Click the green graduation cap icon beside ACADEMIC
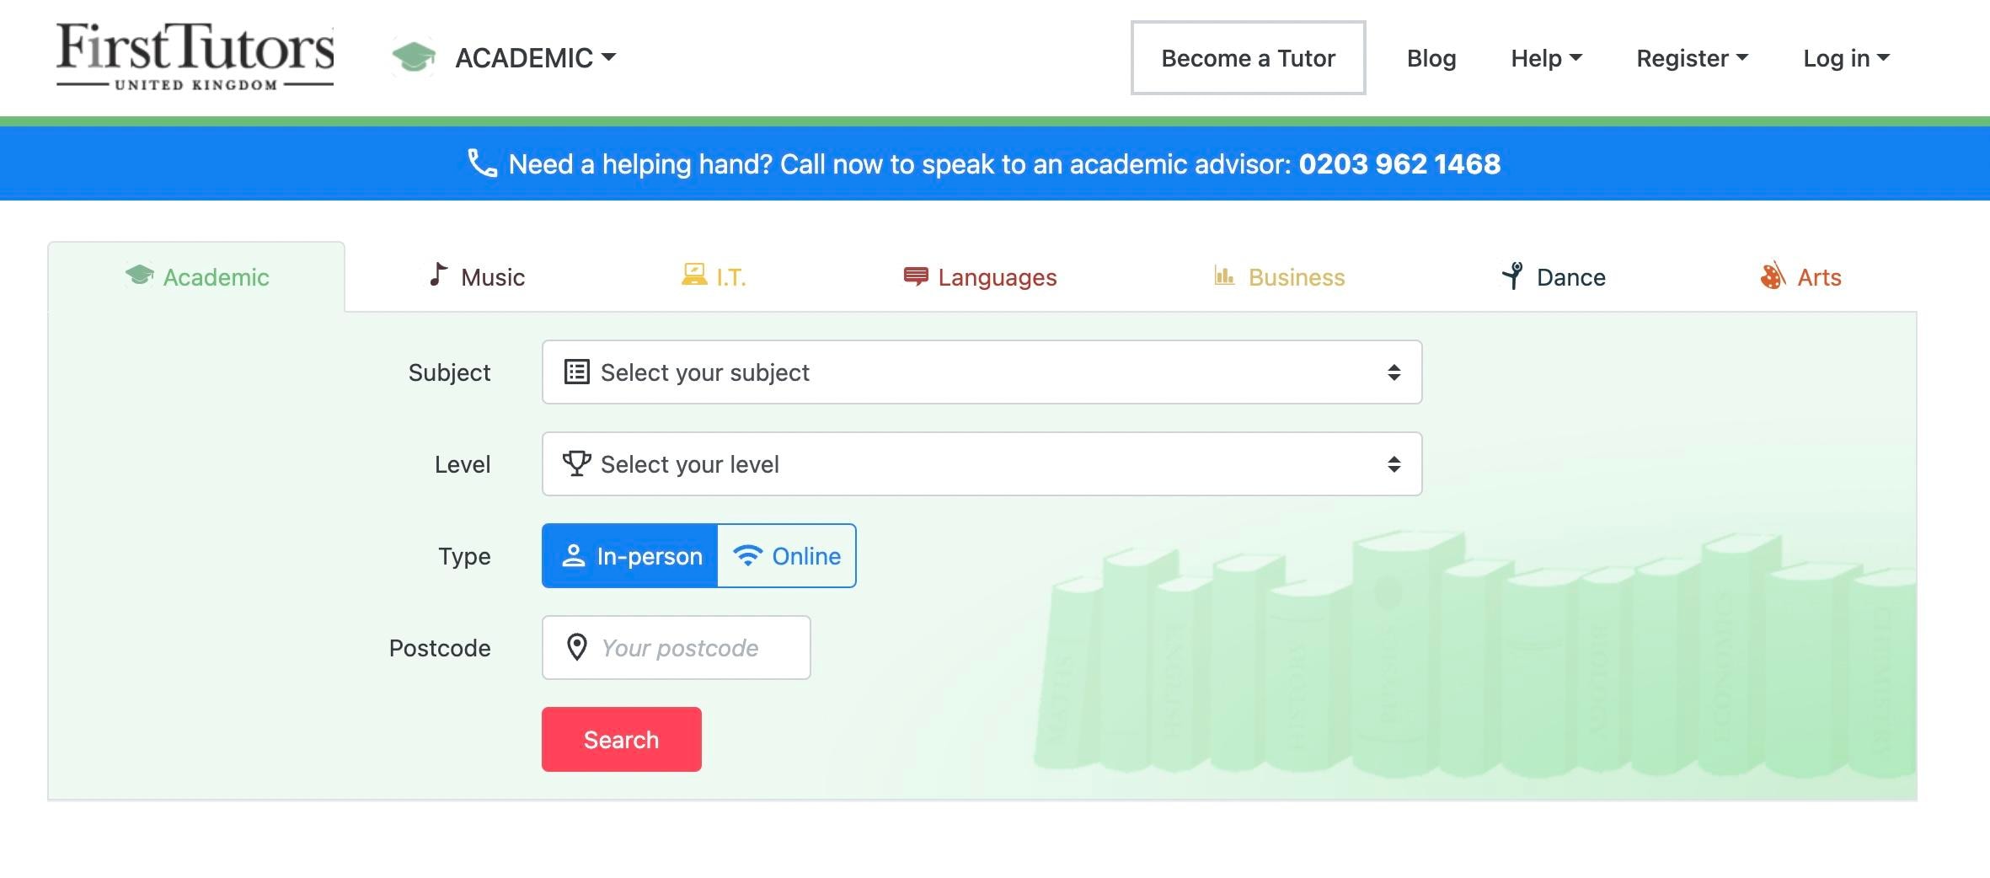Image resolution: width=1990 pixels, height=878 pixels. [414, 57]
